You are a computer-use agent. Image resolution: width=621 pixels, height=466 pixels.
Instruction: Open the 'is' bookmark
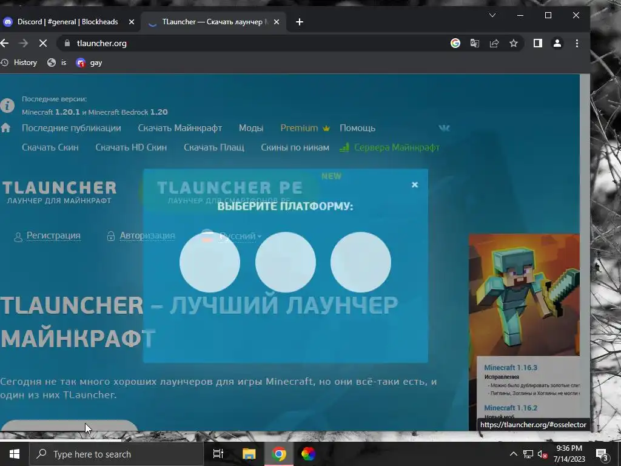[57, 62]
